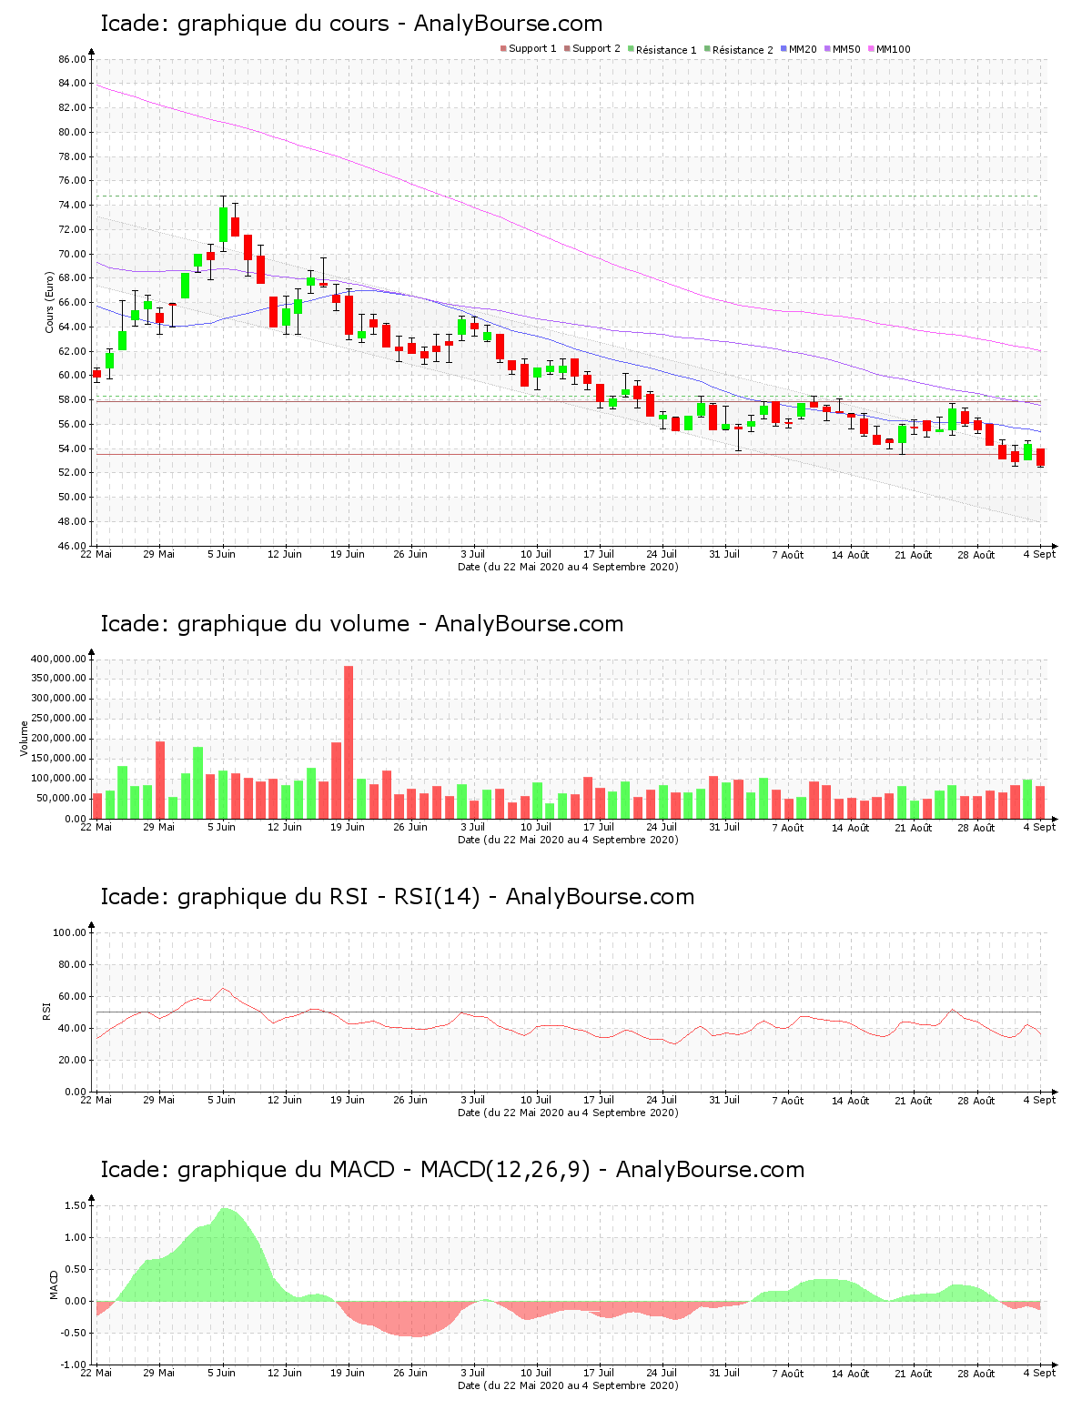Click the 50,000.00 volume axis value
Viewport: 1092px width, 1410px height.
pos(62,799)
